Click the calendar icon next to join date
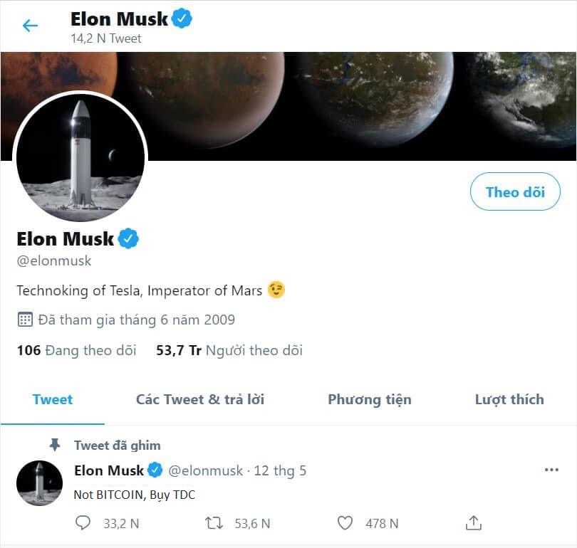Image resolution: width=577 pixels, height=548 pixels. (x=25, y=320)
